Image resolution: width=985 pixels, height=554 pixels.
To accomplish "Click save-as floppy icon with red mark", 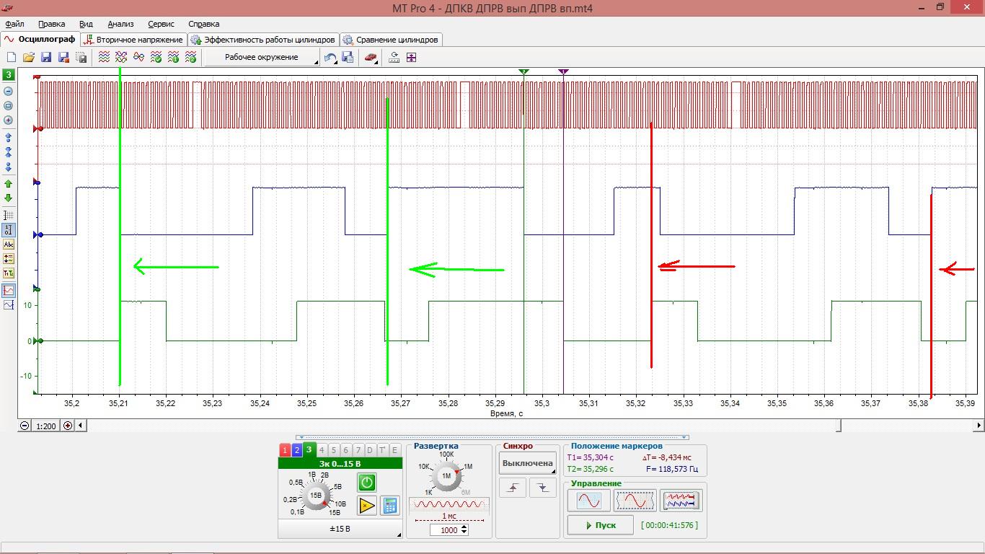I will 63,58.
